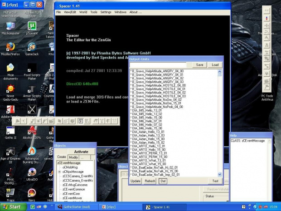Open the µTorrent desktop icon
This screenshot has height=211, width=281.
tap(32, 28)
